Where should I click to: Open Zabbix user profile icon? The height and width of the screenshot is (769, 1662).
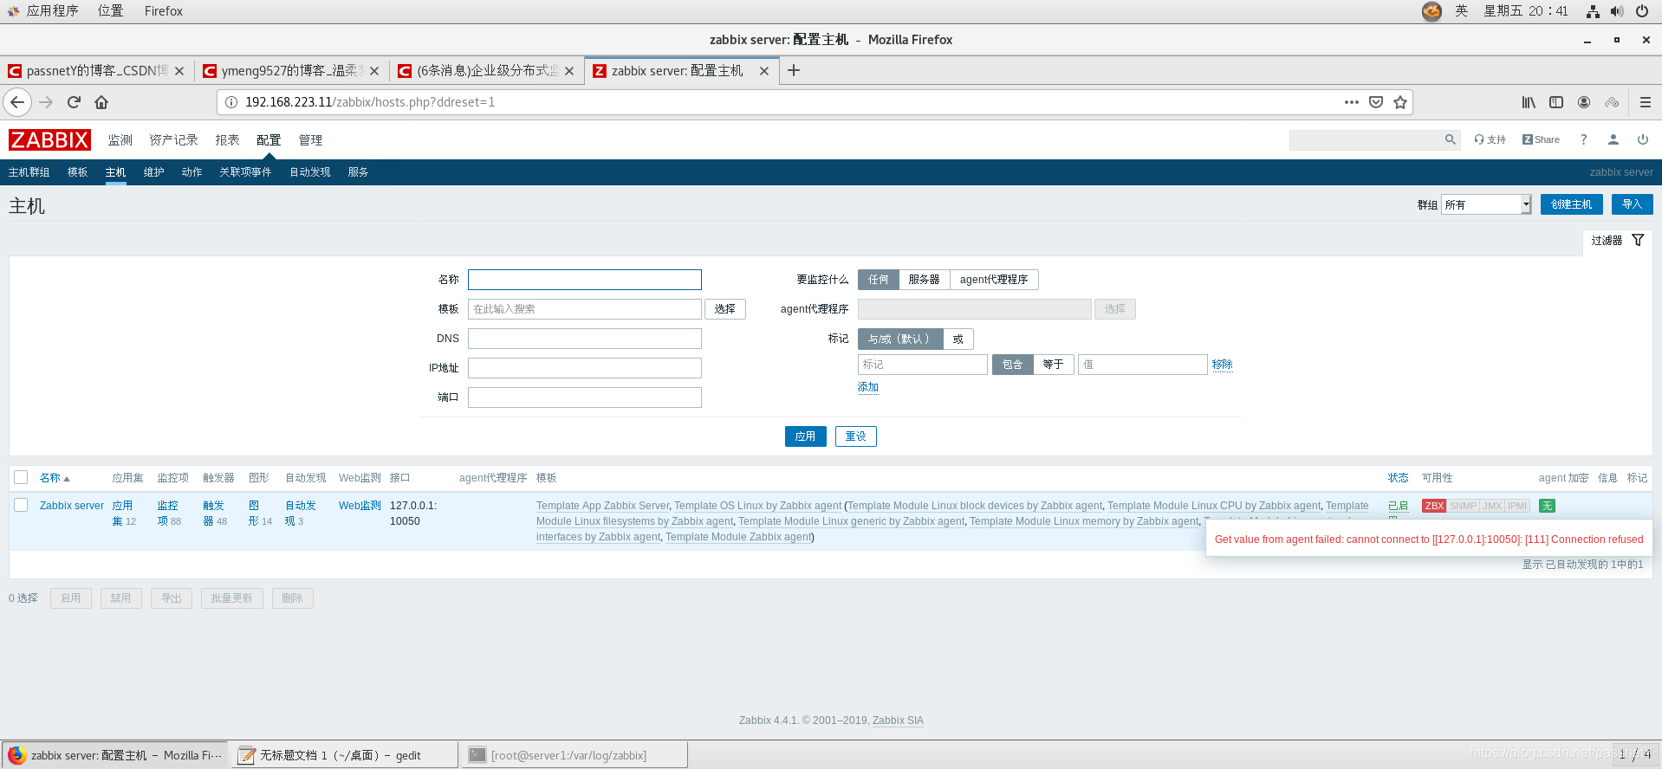(1613, 139)
